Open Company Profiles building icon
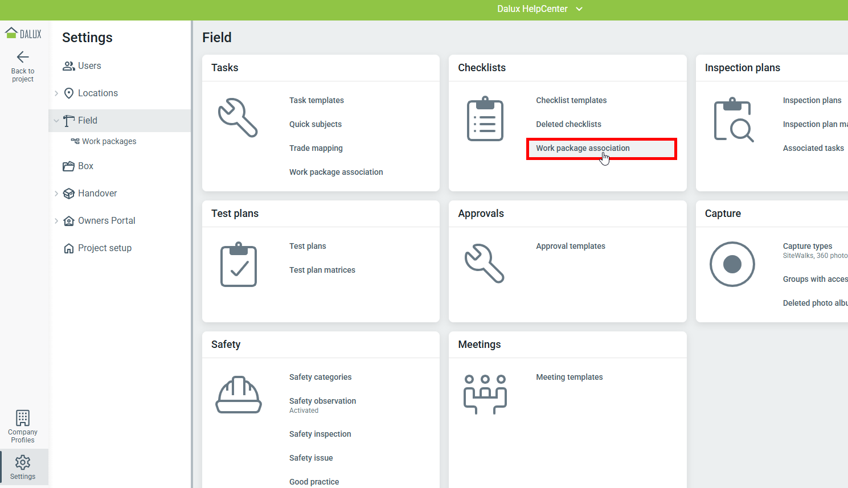This screenshot has width=848, height=488. click(x=23, y=418)
